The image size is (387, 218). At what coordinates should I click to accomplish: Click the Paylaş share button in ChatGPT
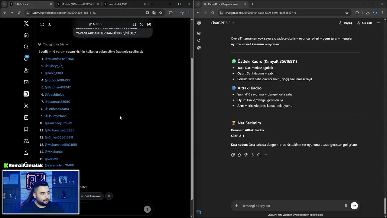[346, 23]
